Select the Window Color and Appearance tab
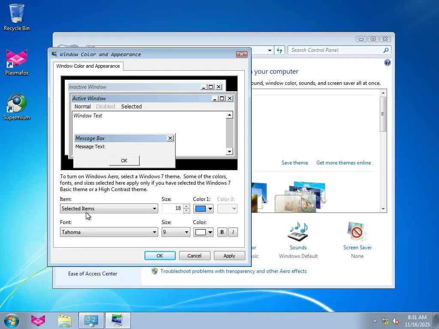Image resolution: width=439 pixels, height=329 pixels. click(88, 66)
